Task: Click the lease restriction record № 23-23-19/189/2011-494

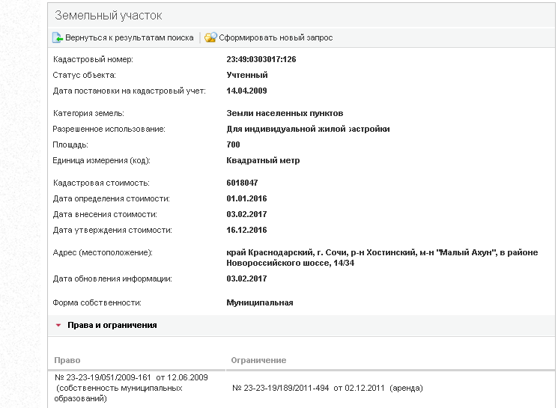Action: pyautogui.click(x=327, y=388)
